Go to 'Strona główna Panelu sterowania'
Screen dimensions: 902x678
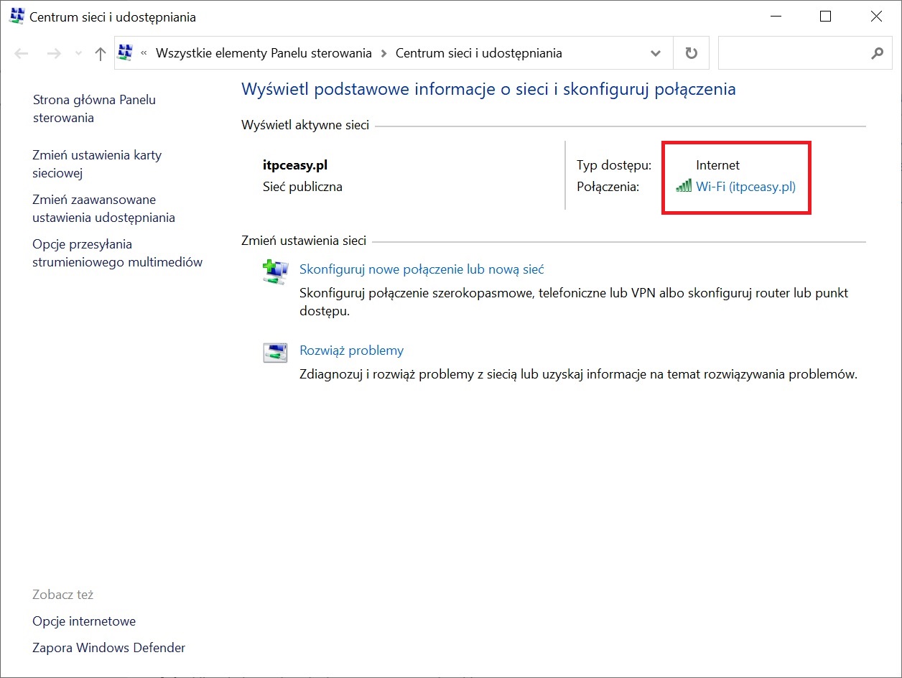tap(94, 108)
